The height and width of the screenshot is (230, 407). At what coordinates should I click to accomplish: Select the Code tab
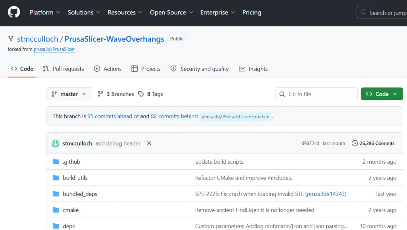pos(22,69)
